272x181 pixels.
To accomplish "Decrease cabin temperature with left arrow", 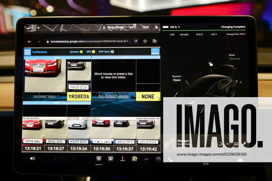I will tap(55, 158).
